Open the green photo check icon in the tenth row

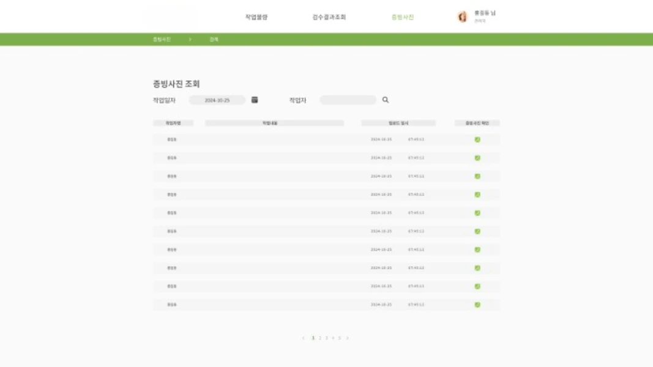point(477,305)
